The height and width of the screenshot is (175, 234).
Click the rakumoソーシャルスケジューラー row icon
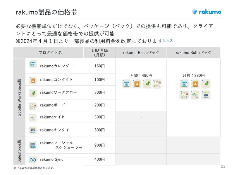(33, 145)
